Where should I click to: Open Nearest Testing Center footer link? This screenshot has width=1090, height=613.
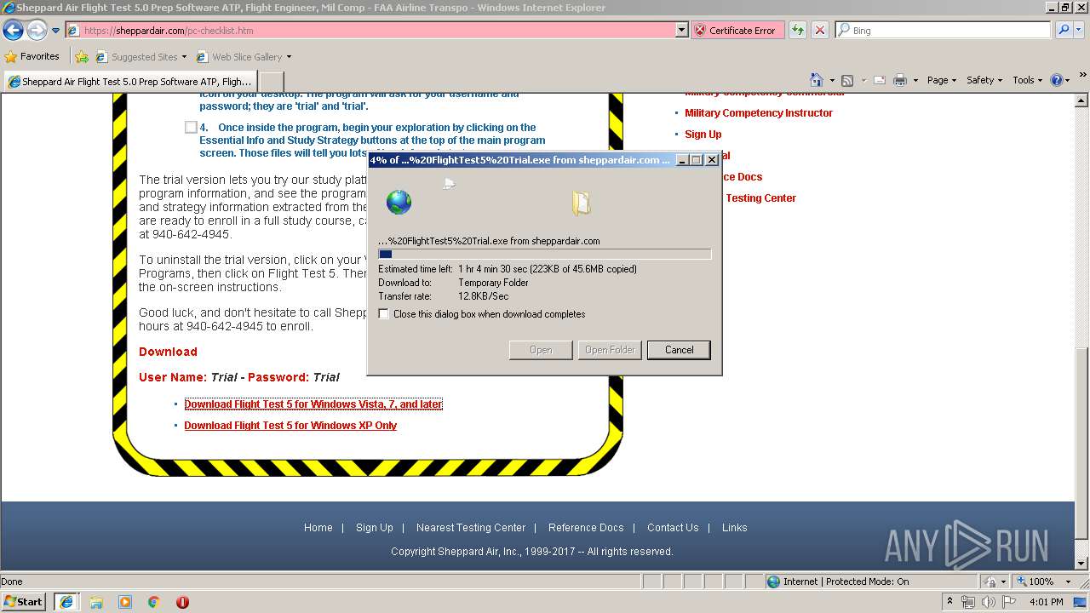(x=471, y=528)
